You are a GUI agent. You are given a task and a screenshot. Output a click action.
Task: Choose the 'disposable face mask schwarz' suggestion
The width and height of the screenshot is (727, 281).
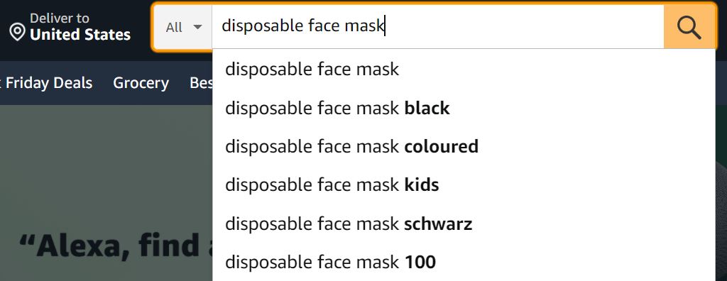point(464,224)
